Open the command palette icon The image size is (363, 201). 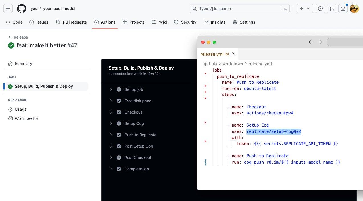click(285, 9)
